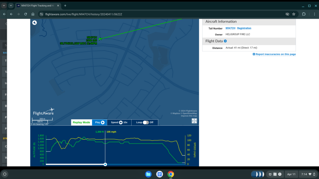The height and width of the screenshot is (179, 319).
Task: Change replay speed from 10x
Action: point(120,123)
